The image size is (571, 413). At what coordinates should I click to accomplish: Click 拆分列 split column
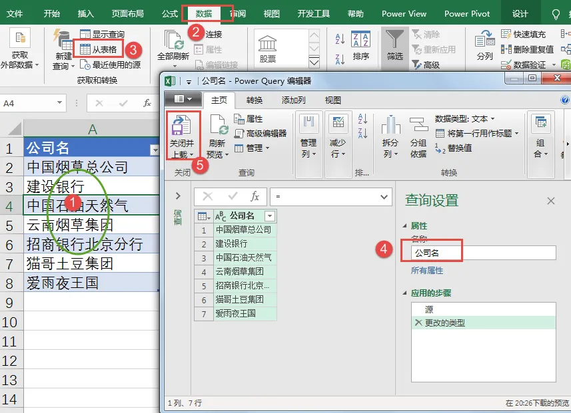[x=390, y=137]
